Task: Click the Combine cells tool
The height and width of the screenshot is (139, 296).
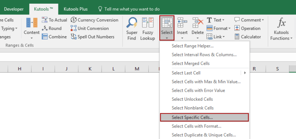Action: pyautogui.click(x=54, y=37)
